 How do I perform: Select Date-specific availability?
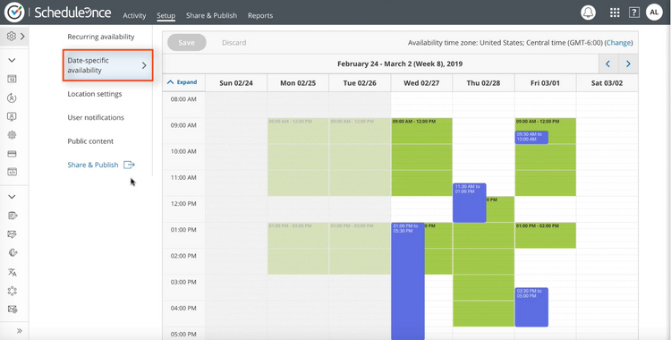coord(108,65)
